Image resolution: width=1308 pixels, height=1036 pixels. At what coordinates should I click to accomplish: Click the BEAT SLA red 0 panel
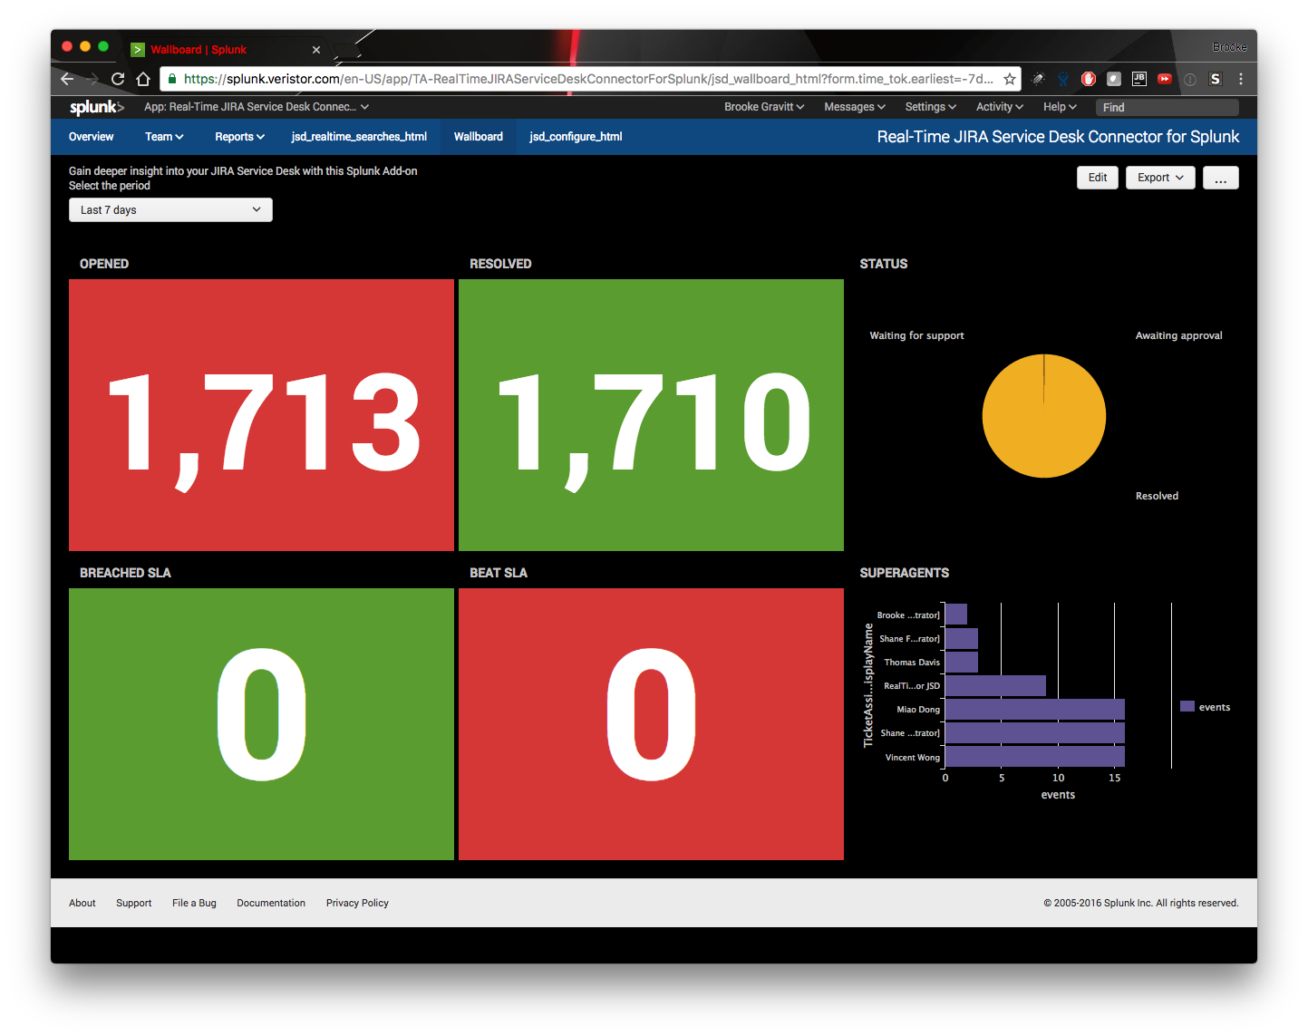click(x=651, y=724)
